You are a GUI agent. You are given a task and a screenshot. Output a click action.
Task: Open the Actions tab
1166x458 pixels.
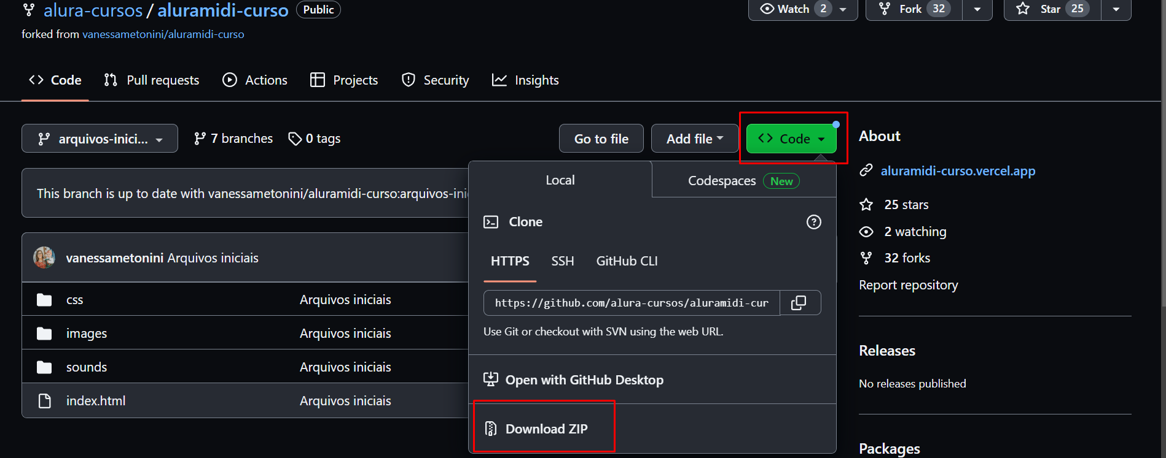255,80
